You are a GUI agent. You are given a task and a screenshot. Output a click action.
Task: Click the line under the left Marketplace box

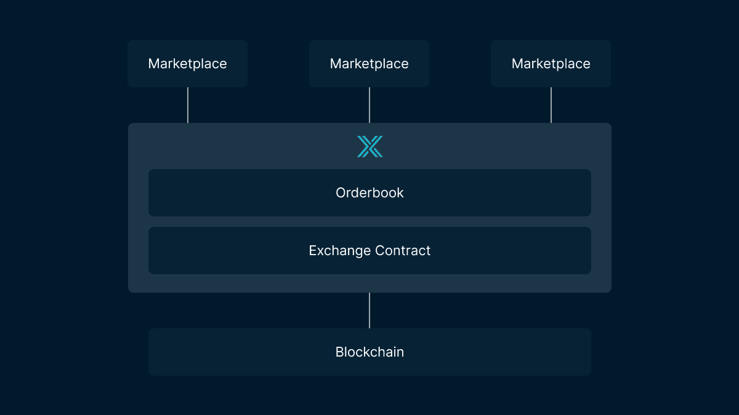[x=188, y=105]
